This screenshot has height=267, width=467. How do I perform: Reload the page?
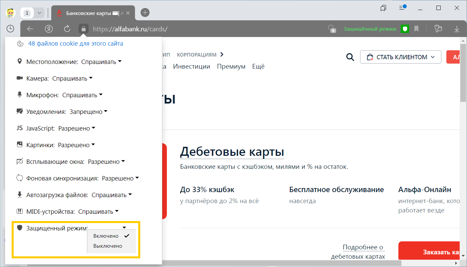[67, 29]
